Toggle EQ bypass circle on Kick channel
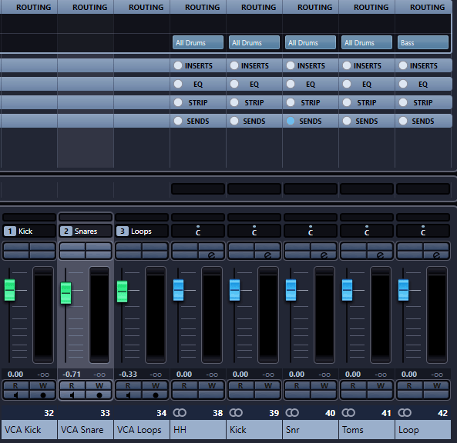The width and height of the screenshot is (457, 443). (234, 84)
